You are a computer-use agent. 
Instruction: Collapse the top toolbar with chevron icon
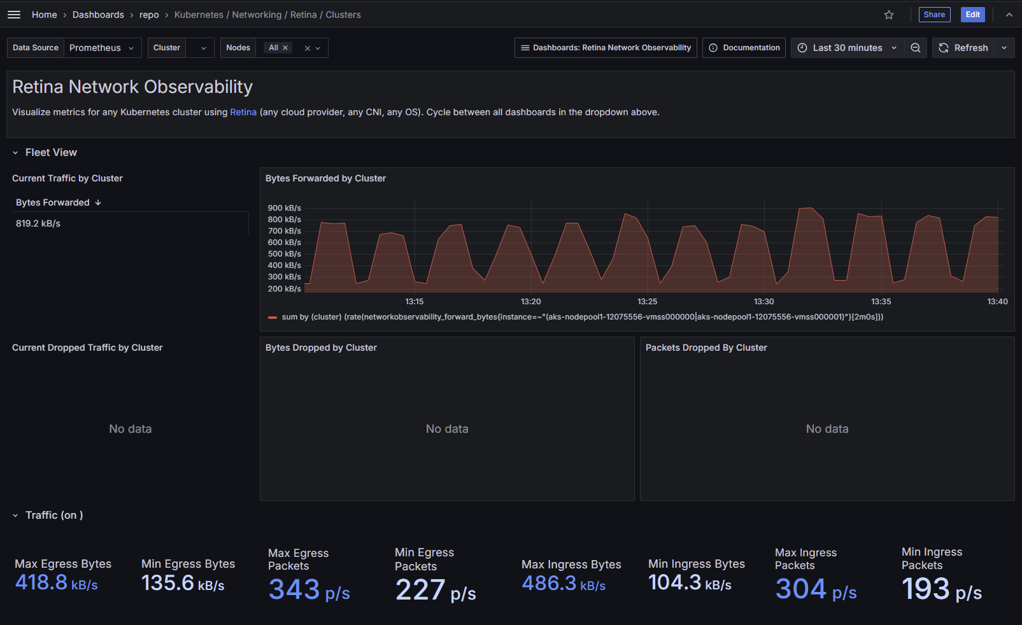(1009, 15)
